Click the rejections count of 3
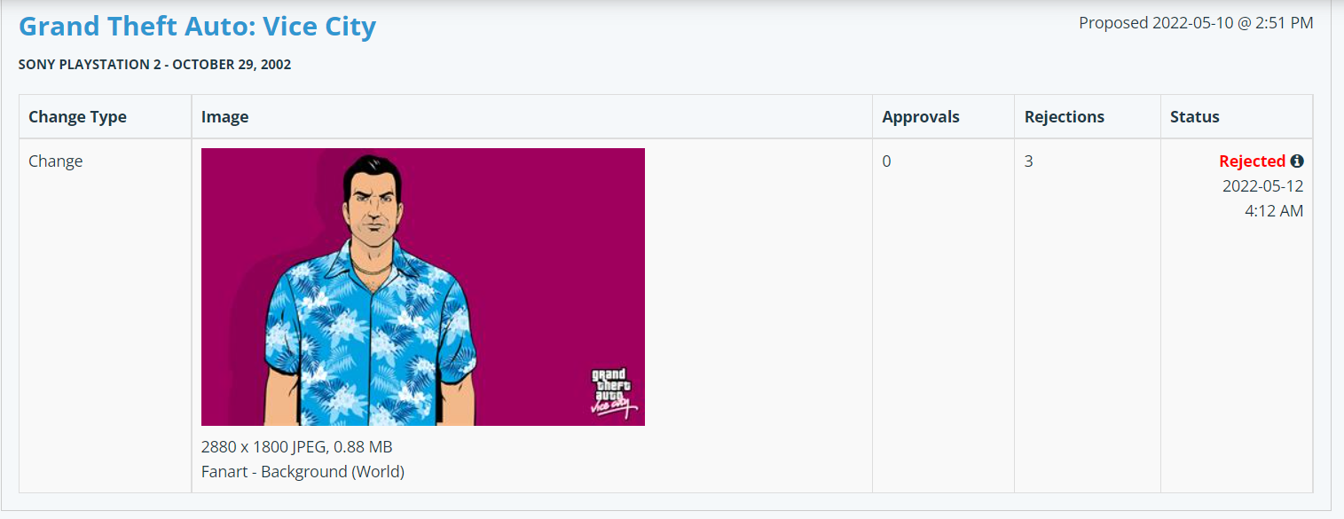Screen dimensions: 1344x519 (x=1029, y=161)
